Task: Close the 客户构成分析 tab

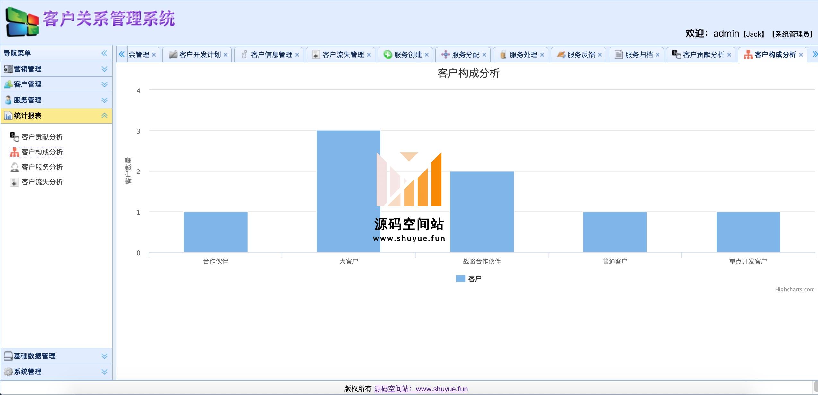Action: (x=801, y=55)
